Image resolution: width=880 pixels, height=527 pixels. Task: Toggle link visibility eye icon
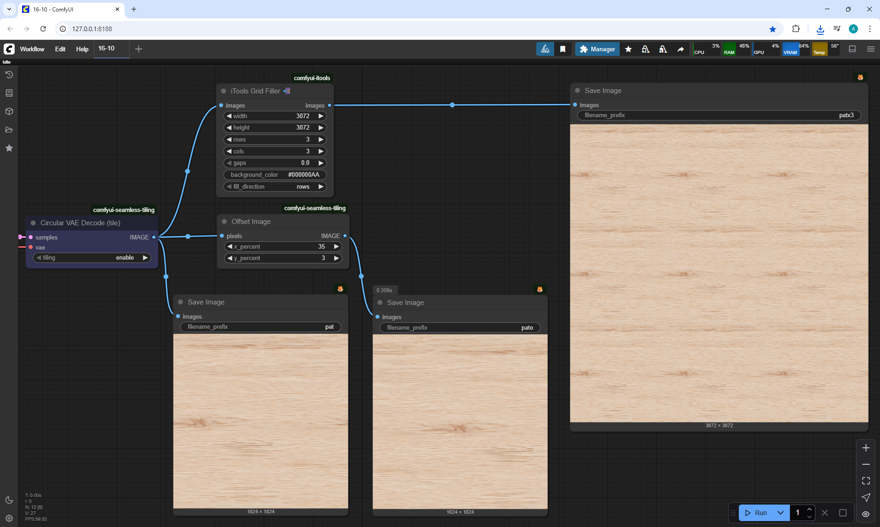(866, 514)
